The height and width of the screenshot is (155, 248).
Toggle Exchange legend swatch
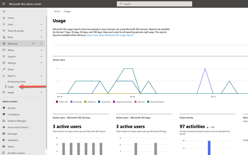point(71,102)
